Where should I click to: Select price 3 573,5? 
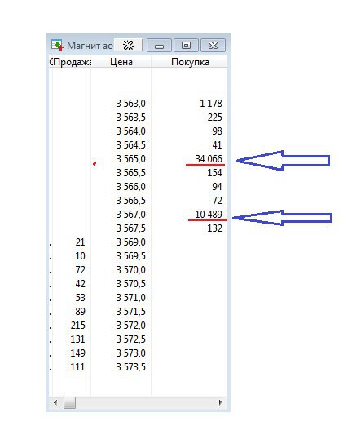[131, 366]
